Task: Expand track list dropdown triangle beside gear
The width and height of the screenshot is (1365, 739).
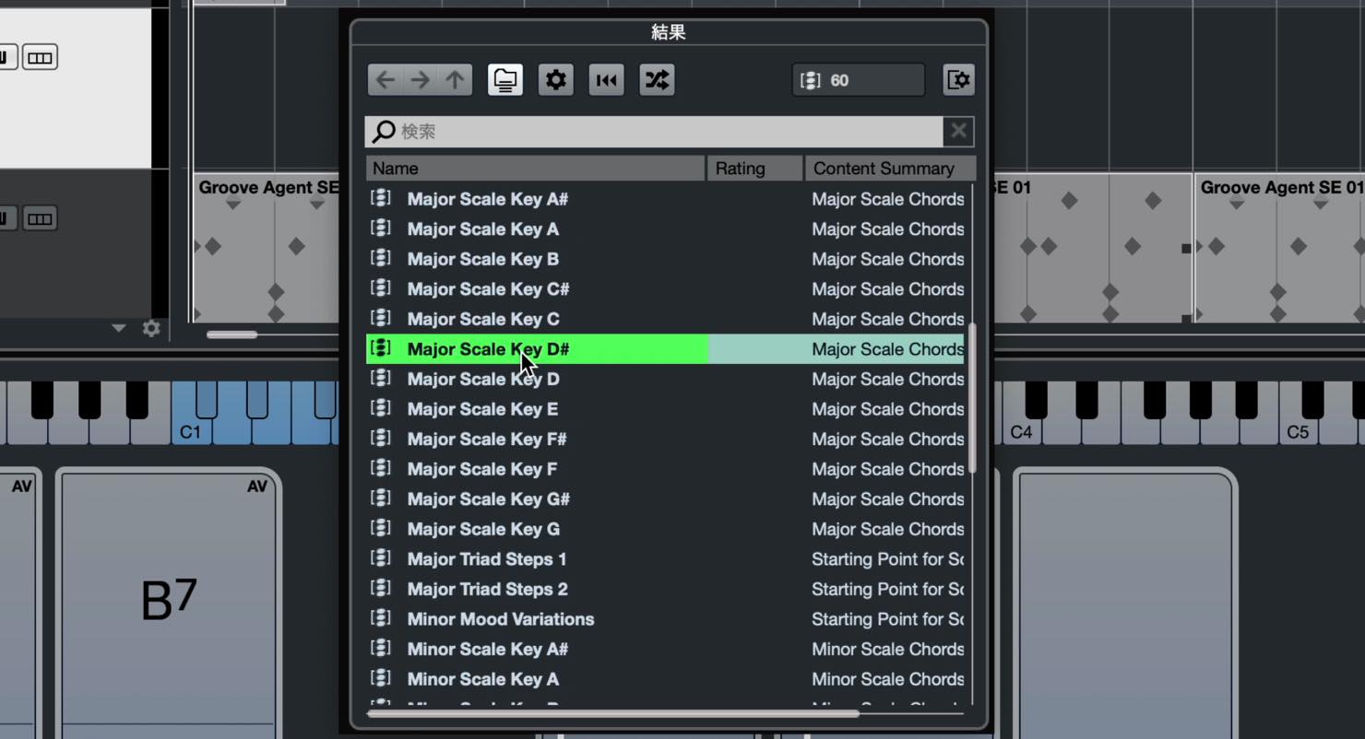Action: [x=119, y=328]
